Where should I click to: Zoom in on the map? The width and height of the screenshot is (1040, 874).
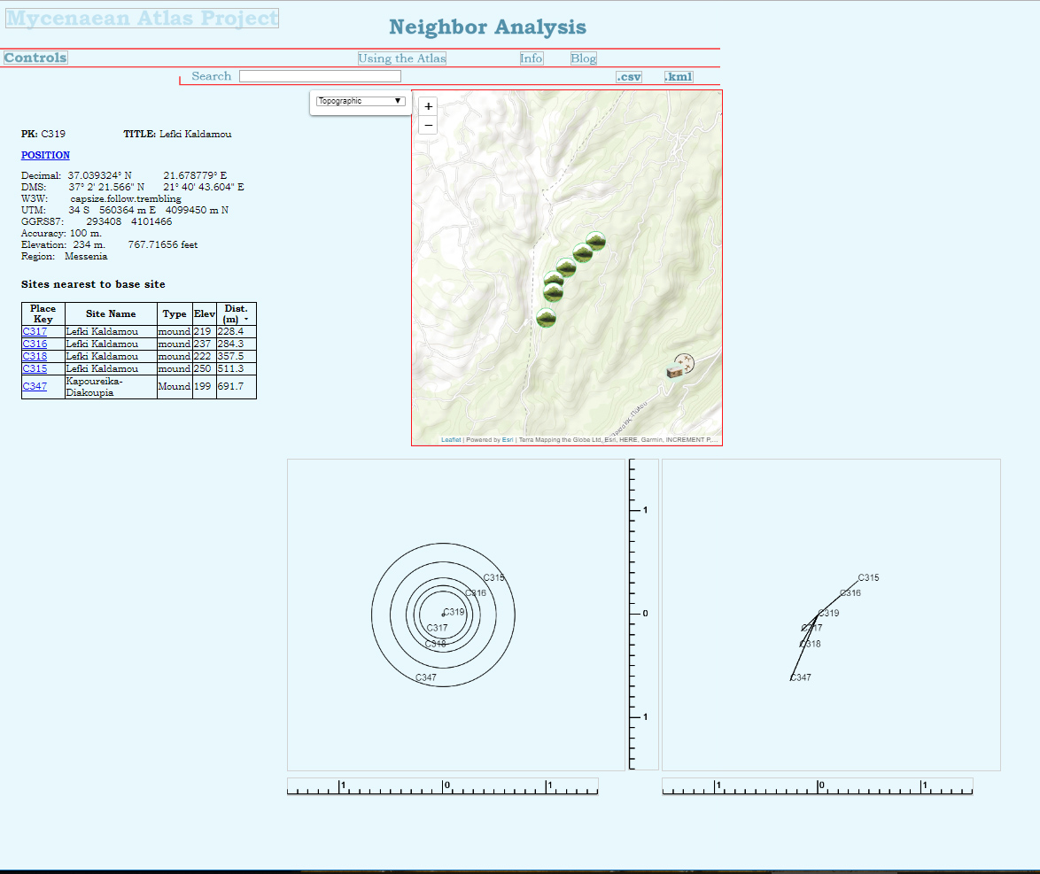tap(429, 106)
